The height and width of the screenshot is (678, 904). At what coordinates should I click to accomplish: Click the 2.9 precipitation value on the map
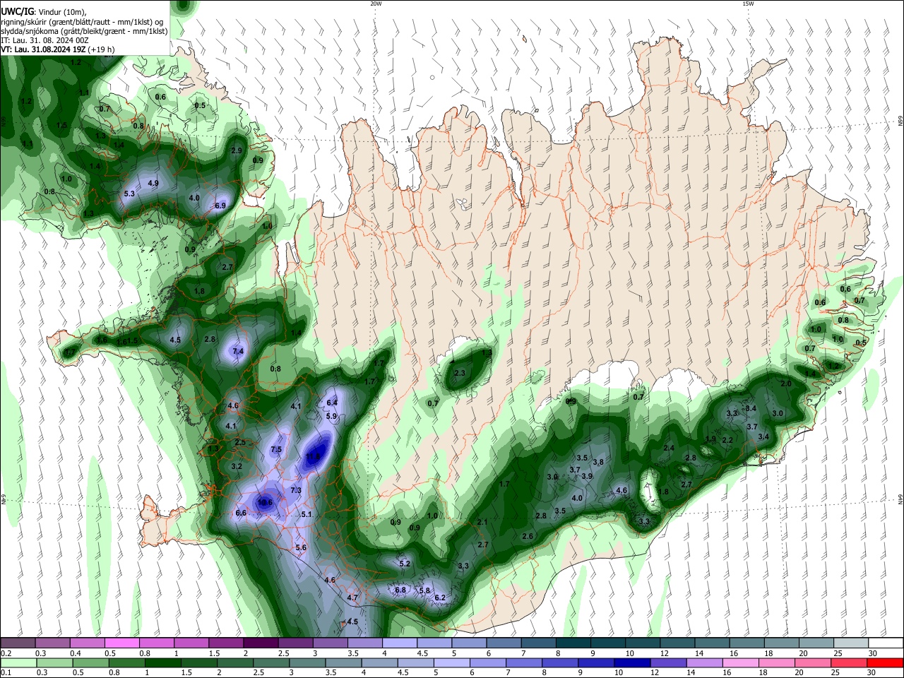click(x=237, y=151)
